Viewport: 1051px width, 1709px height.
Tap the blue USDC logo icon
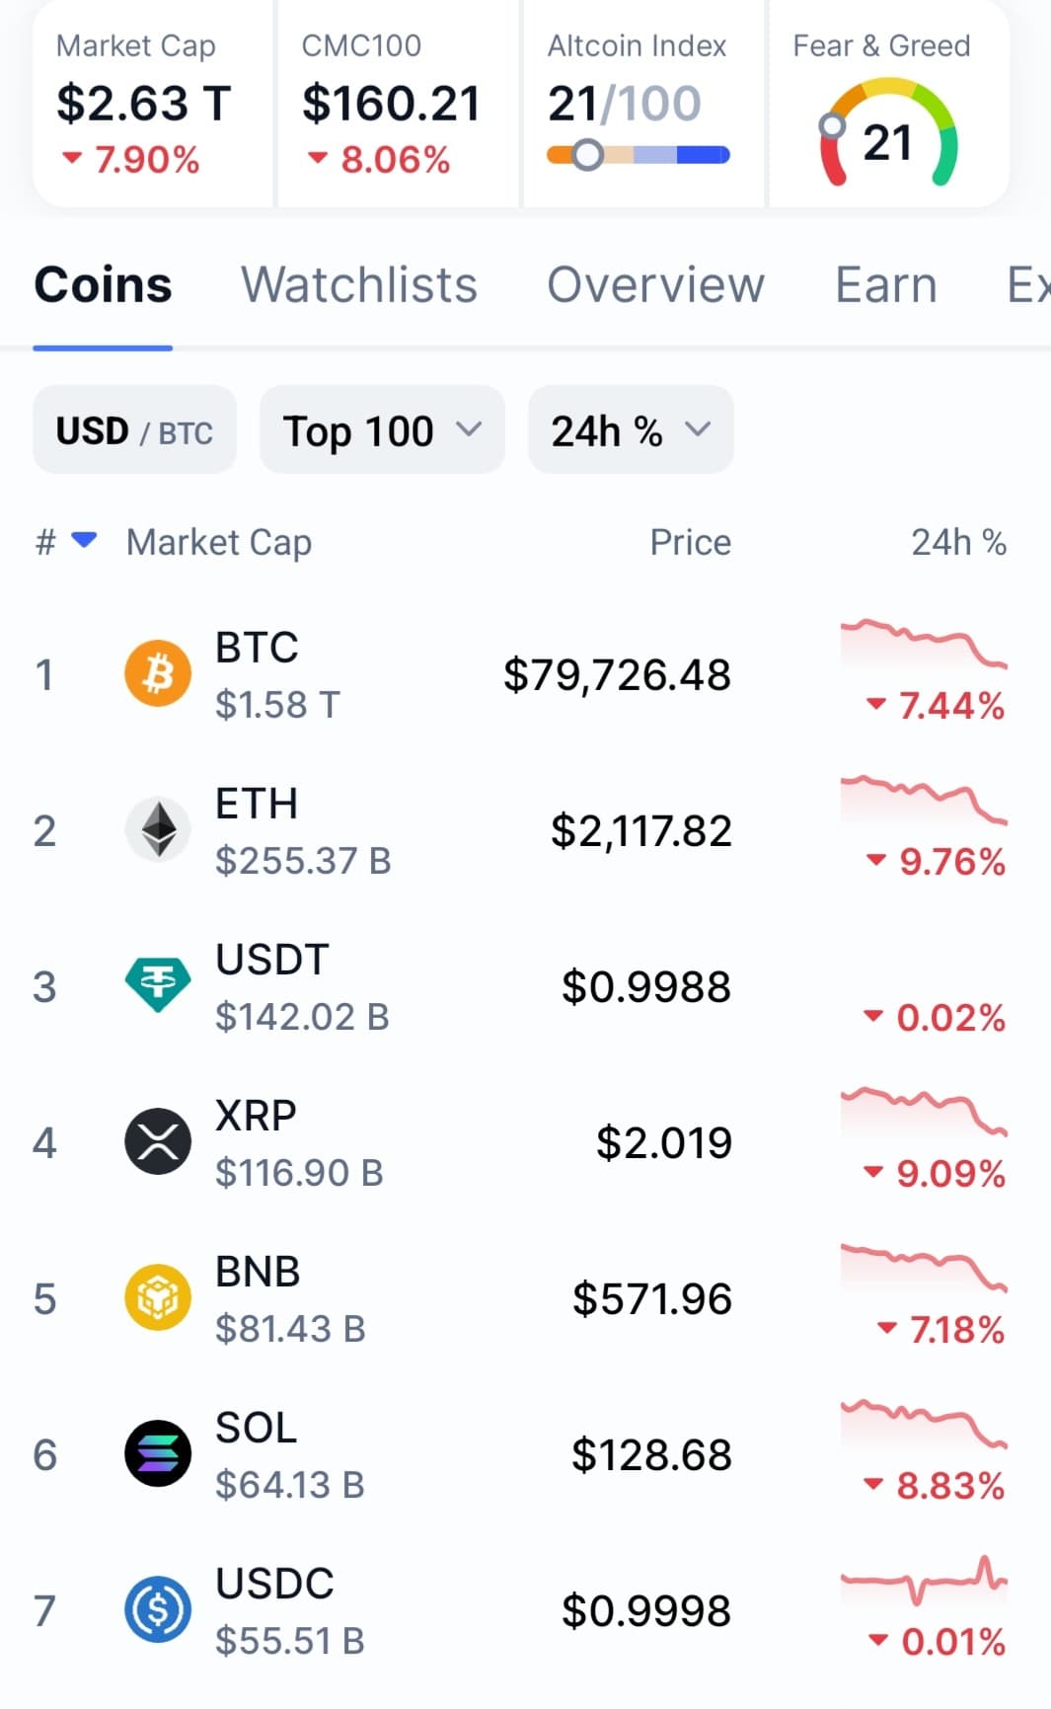point(158,1609)
